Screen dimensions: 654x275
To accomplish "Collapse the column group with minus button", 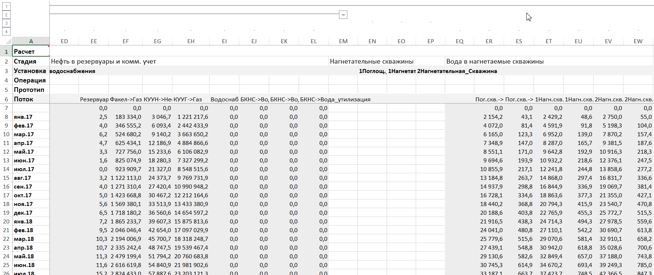I will tap(343, 15).
